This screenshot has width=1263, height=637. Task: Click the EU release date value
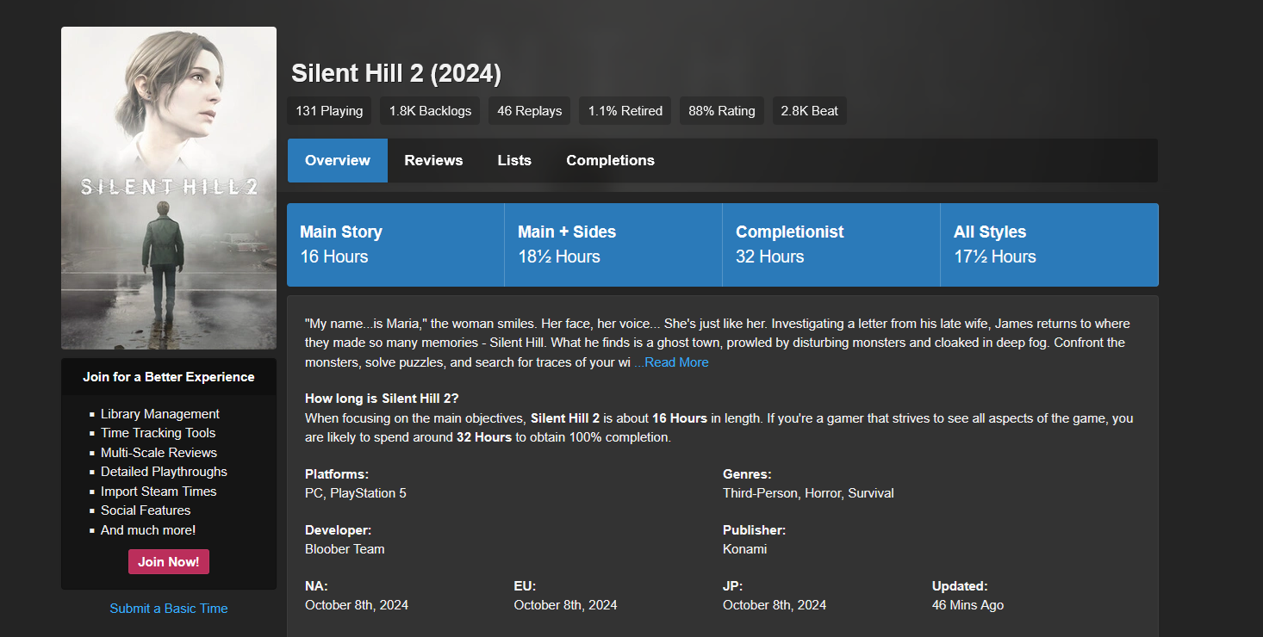(x=566, y=605)
